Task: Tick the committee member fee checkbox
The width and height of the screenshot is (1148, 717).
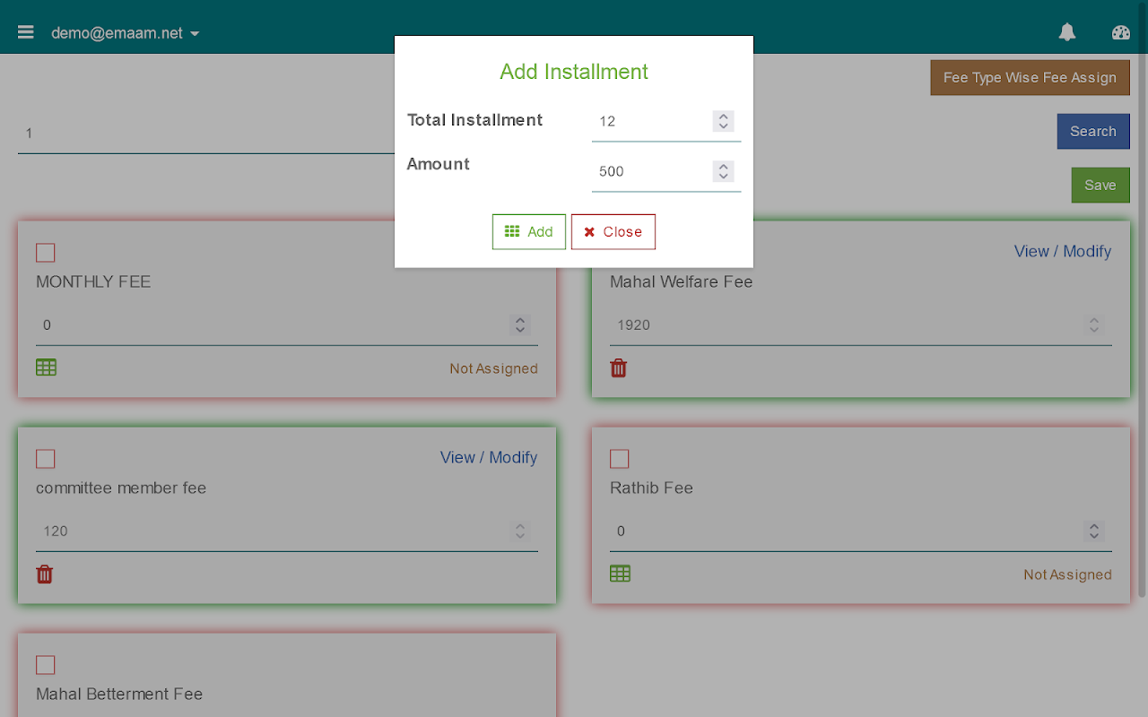Action: (x=46, y=459)
